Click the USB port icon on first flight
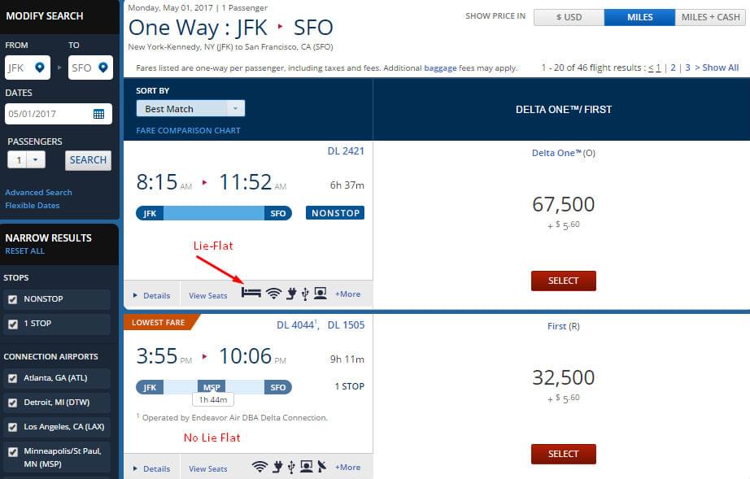 coord(305,294)
